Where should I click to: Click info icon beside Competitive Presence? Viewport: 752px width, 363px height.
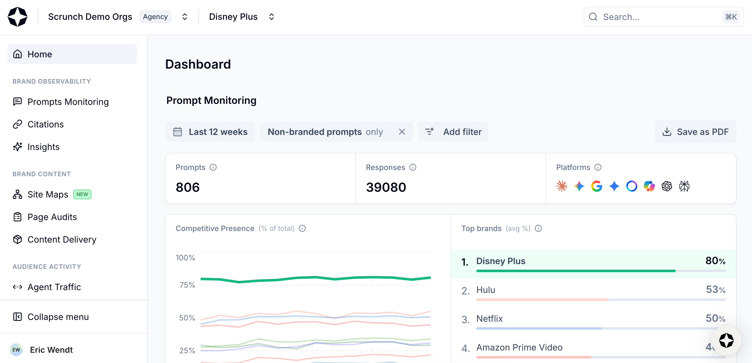tap(302, 228)
